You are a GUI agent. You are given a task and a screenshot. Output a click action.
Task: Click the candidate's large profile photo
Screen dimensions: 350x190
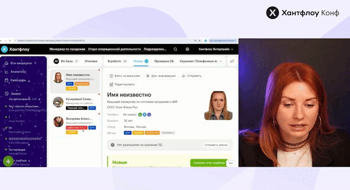218,105
